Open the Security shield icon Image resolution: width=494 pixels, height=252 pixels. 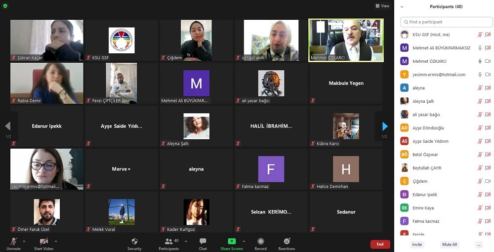(134, 242)
